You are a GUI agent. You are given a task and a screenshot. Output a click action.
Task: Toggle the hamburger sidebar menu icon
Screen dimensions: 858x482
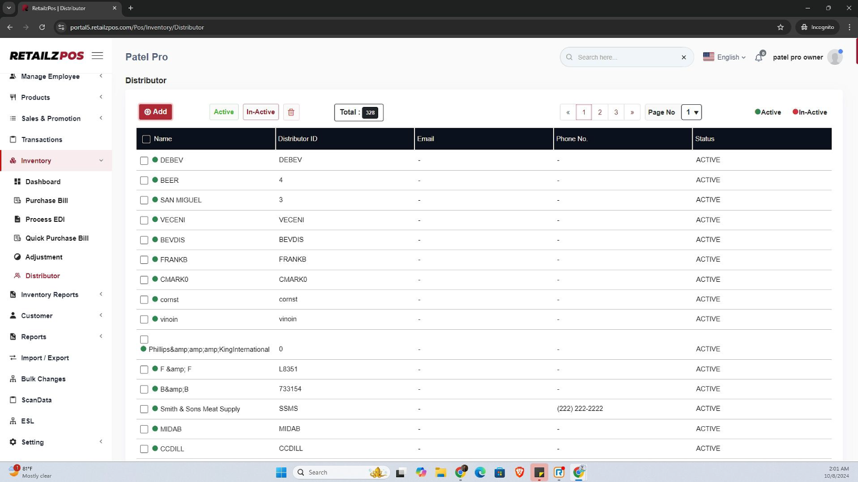click(97, 56)
